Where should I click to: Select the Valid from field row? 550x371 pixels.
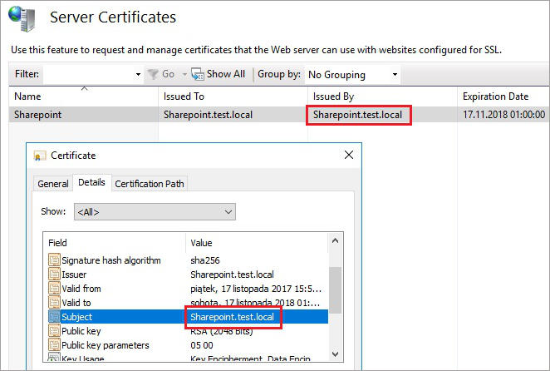186,289
